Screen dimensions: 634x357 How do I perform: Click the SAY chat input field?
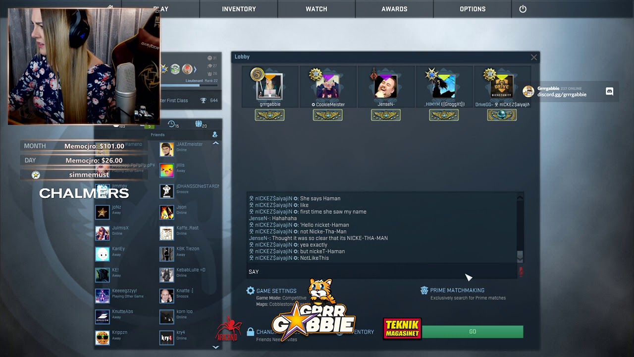(382, 272)
